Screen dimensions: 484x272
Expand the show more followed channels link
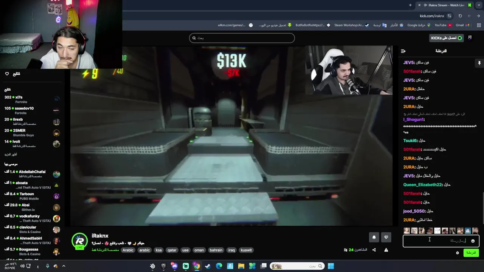click(x=11, y=154)
